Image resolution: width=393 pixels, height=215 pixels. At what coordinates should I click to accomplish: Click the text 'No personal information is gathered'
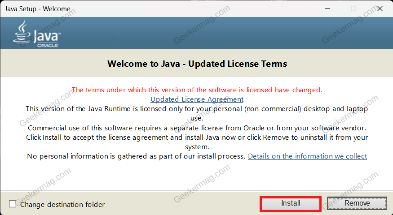[88, 156]
